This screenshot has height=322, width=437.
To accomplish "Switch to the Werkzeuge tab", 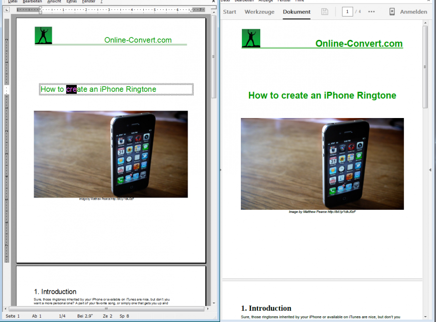I will 259,12.
